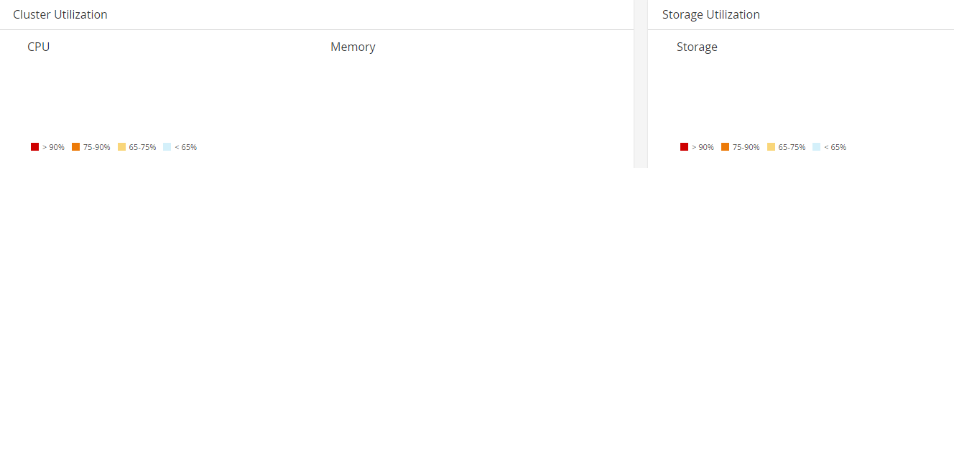Image resolution: width=954 pixels, height=465 pixels.
Task: Click the "> 90%" legend label under CPU
Action: click(x=53, y=147)
